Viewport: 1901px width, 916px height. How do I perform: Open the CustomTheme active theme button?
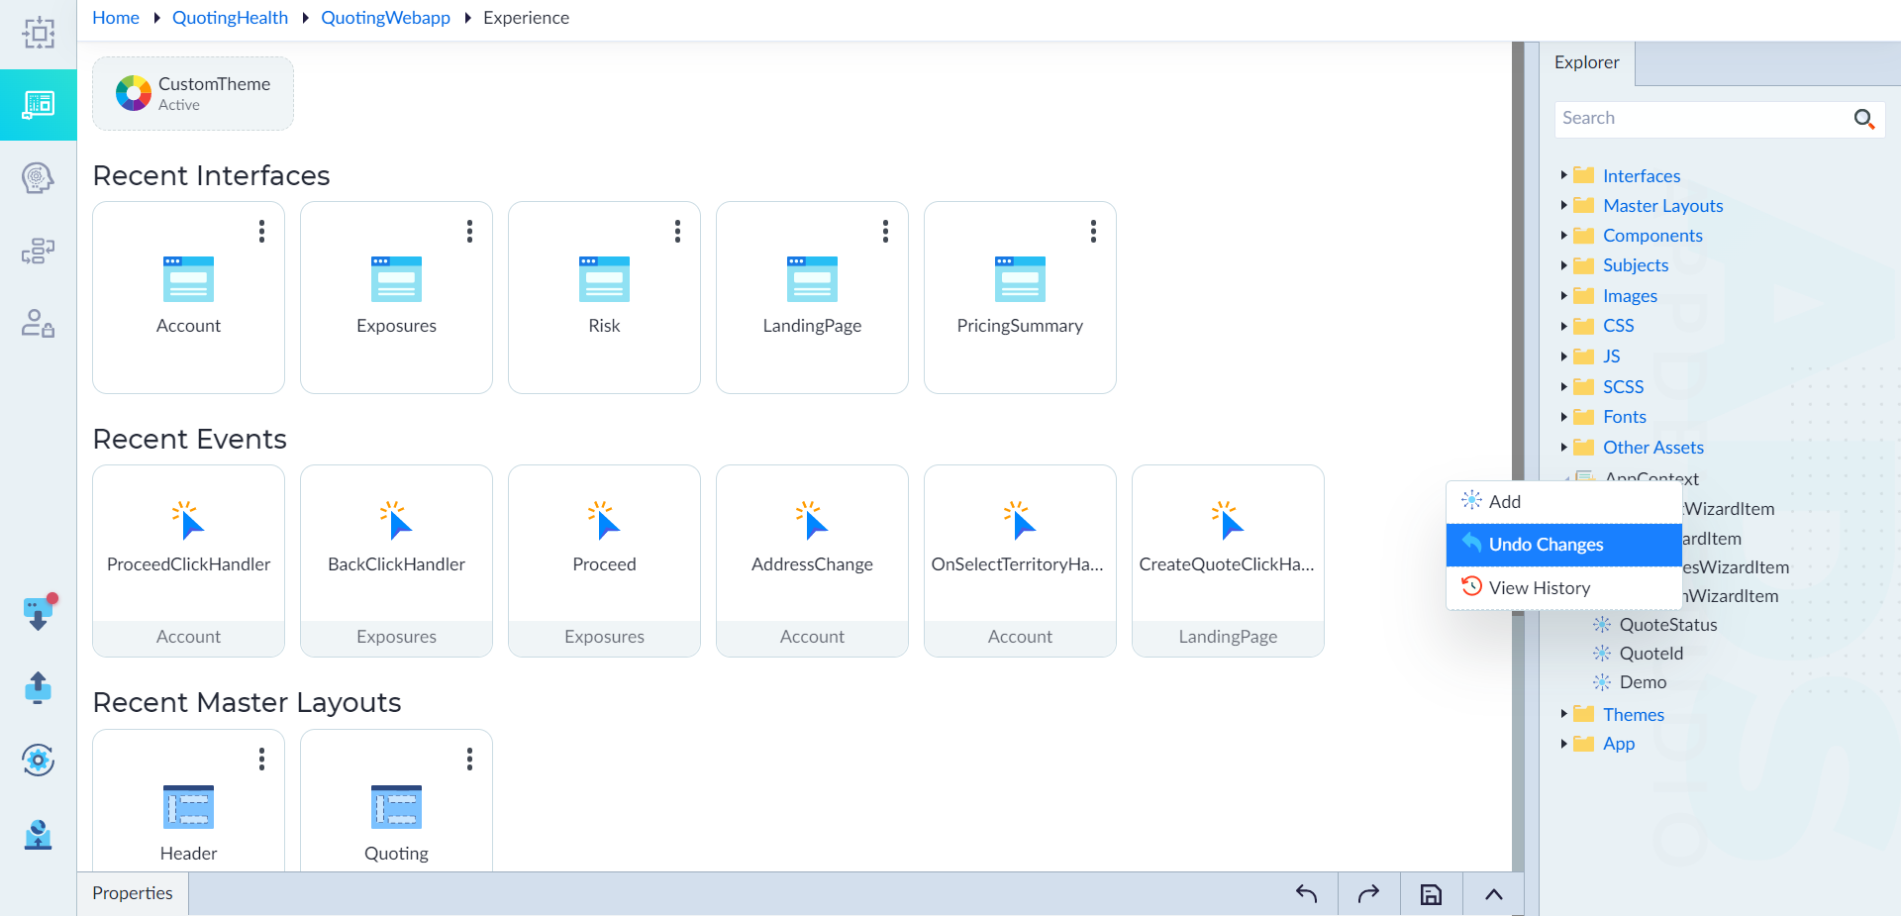point(193,94)
